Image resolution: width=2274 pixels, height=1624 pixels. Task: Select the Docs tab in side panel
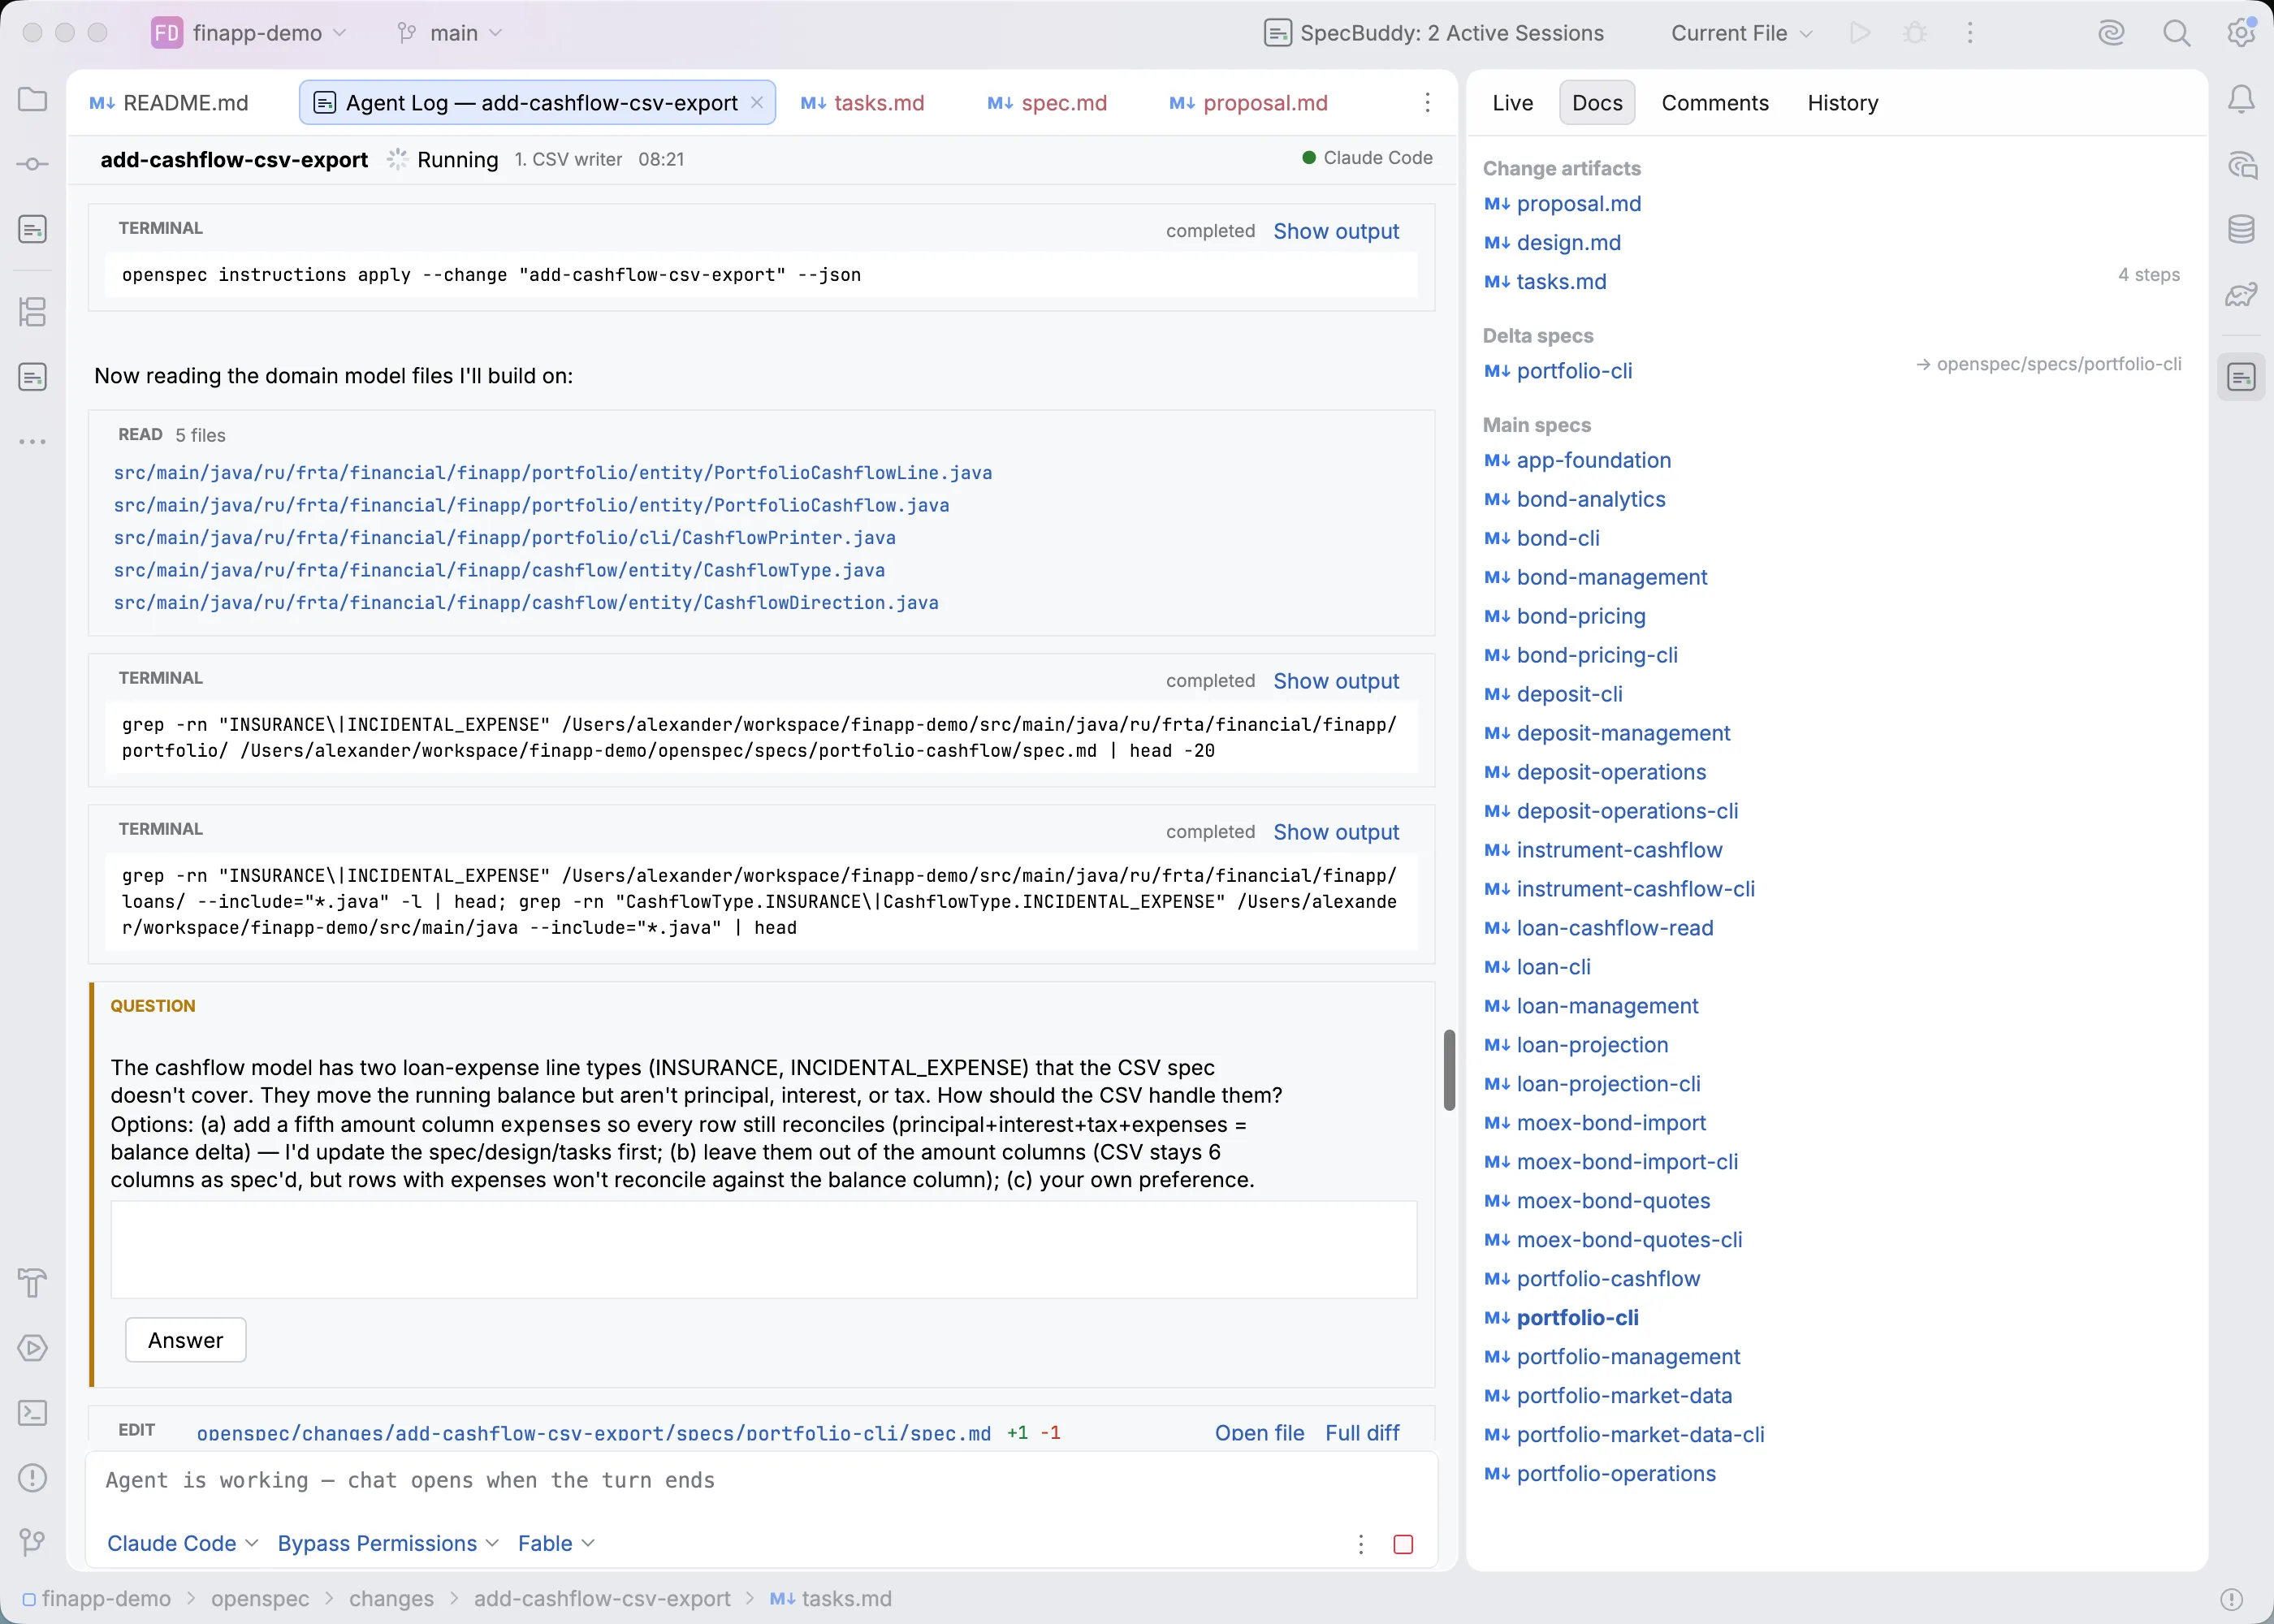[x=1597, y=102]
